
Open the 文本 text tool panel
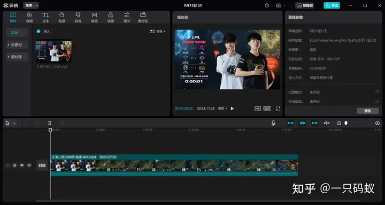click(45, 18)
